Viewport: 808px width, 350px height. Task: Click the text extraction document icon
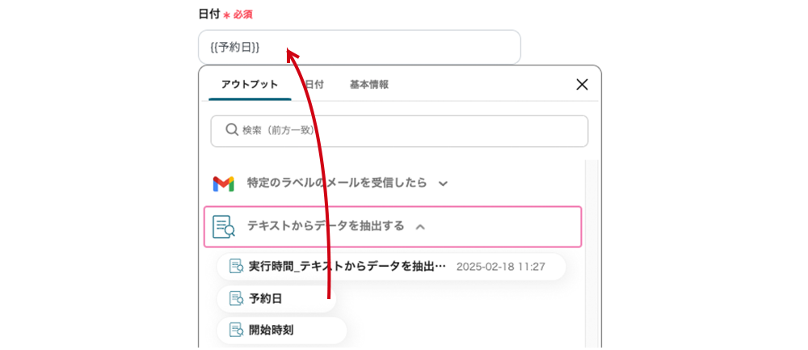(223, 226)
